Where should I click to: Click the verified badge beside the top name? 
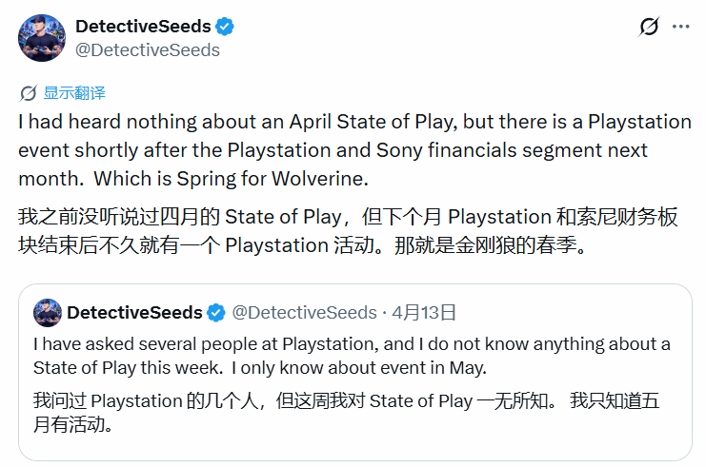coord(225,27)
